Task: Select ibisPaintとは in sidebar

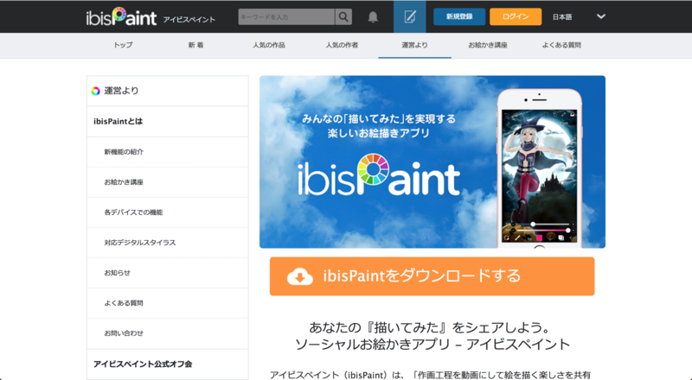Action: point(168,121)
